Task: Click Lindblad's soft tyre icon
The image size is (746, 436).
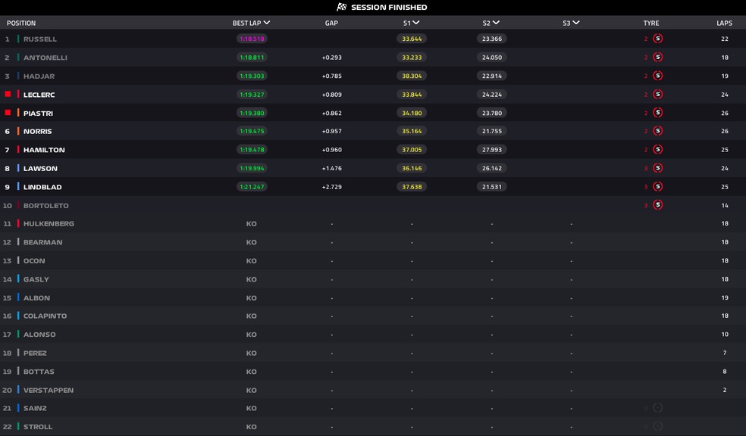Action: click(x=658, y=186)
